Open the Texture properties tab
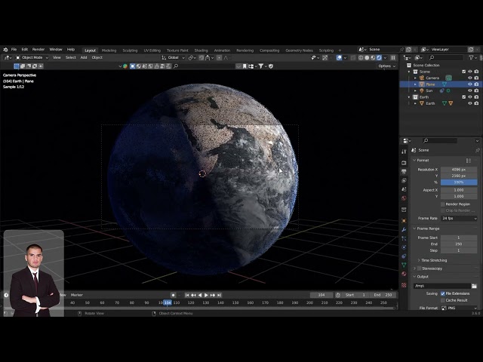This screenshot has height=362, width=483. pos(404,285)
